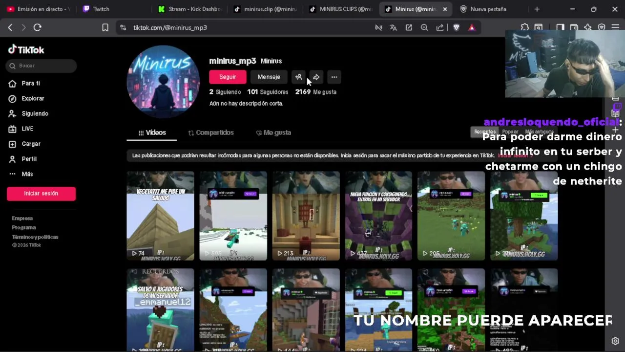Open the extensions puzzle icon
The width and height of the screenshot is (625, 352).
(524, 27)
